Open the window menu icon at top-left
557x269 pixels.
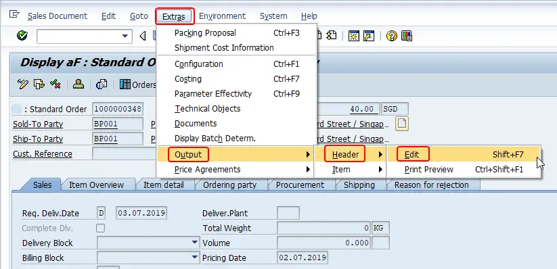coord(14,14)
